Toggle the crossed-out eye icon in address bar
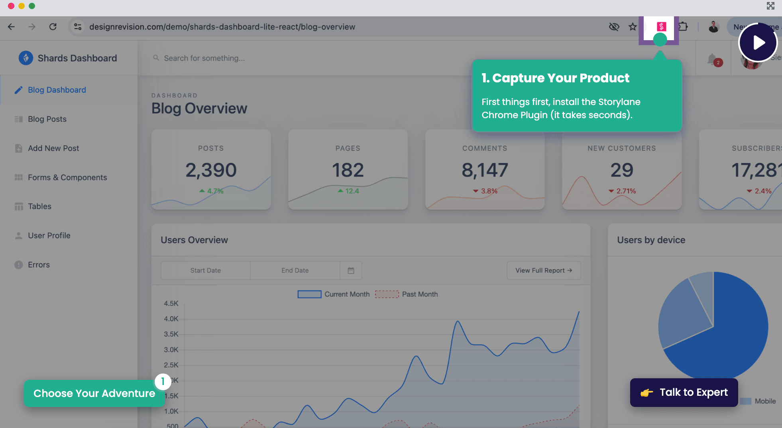782x428 pixels. pos(614,27)
